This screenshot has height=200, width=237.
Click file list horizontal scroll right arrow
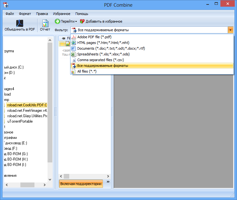point(108,176)
